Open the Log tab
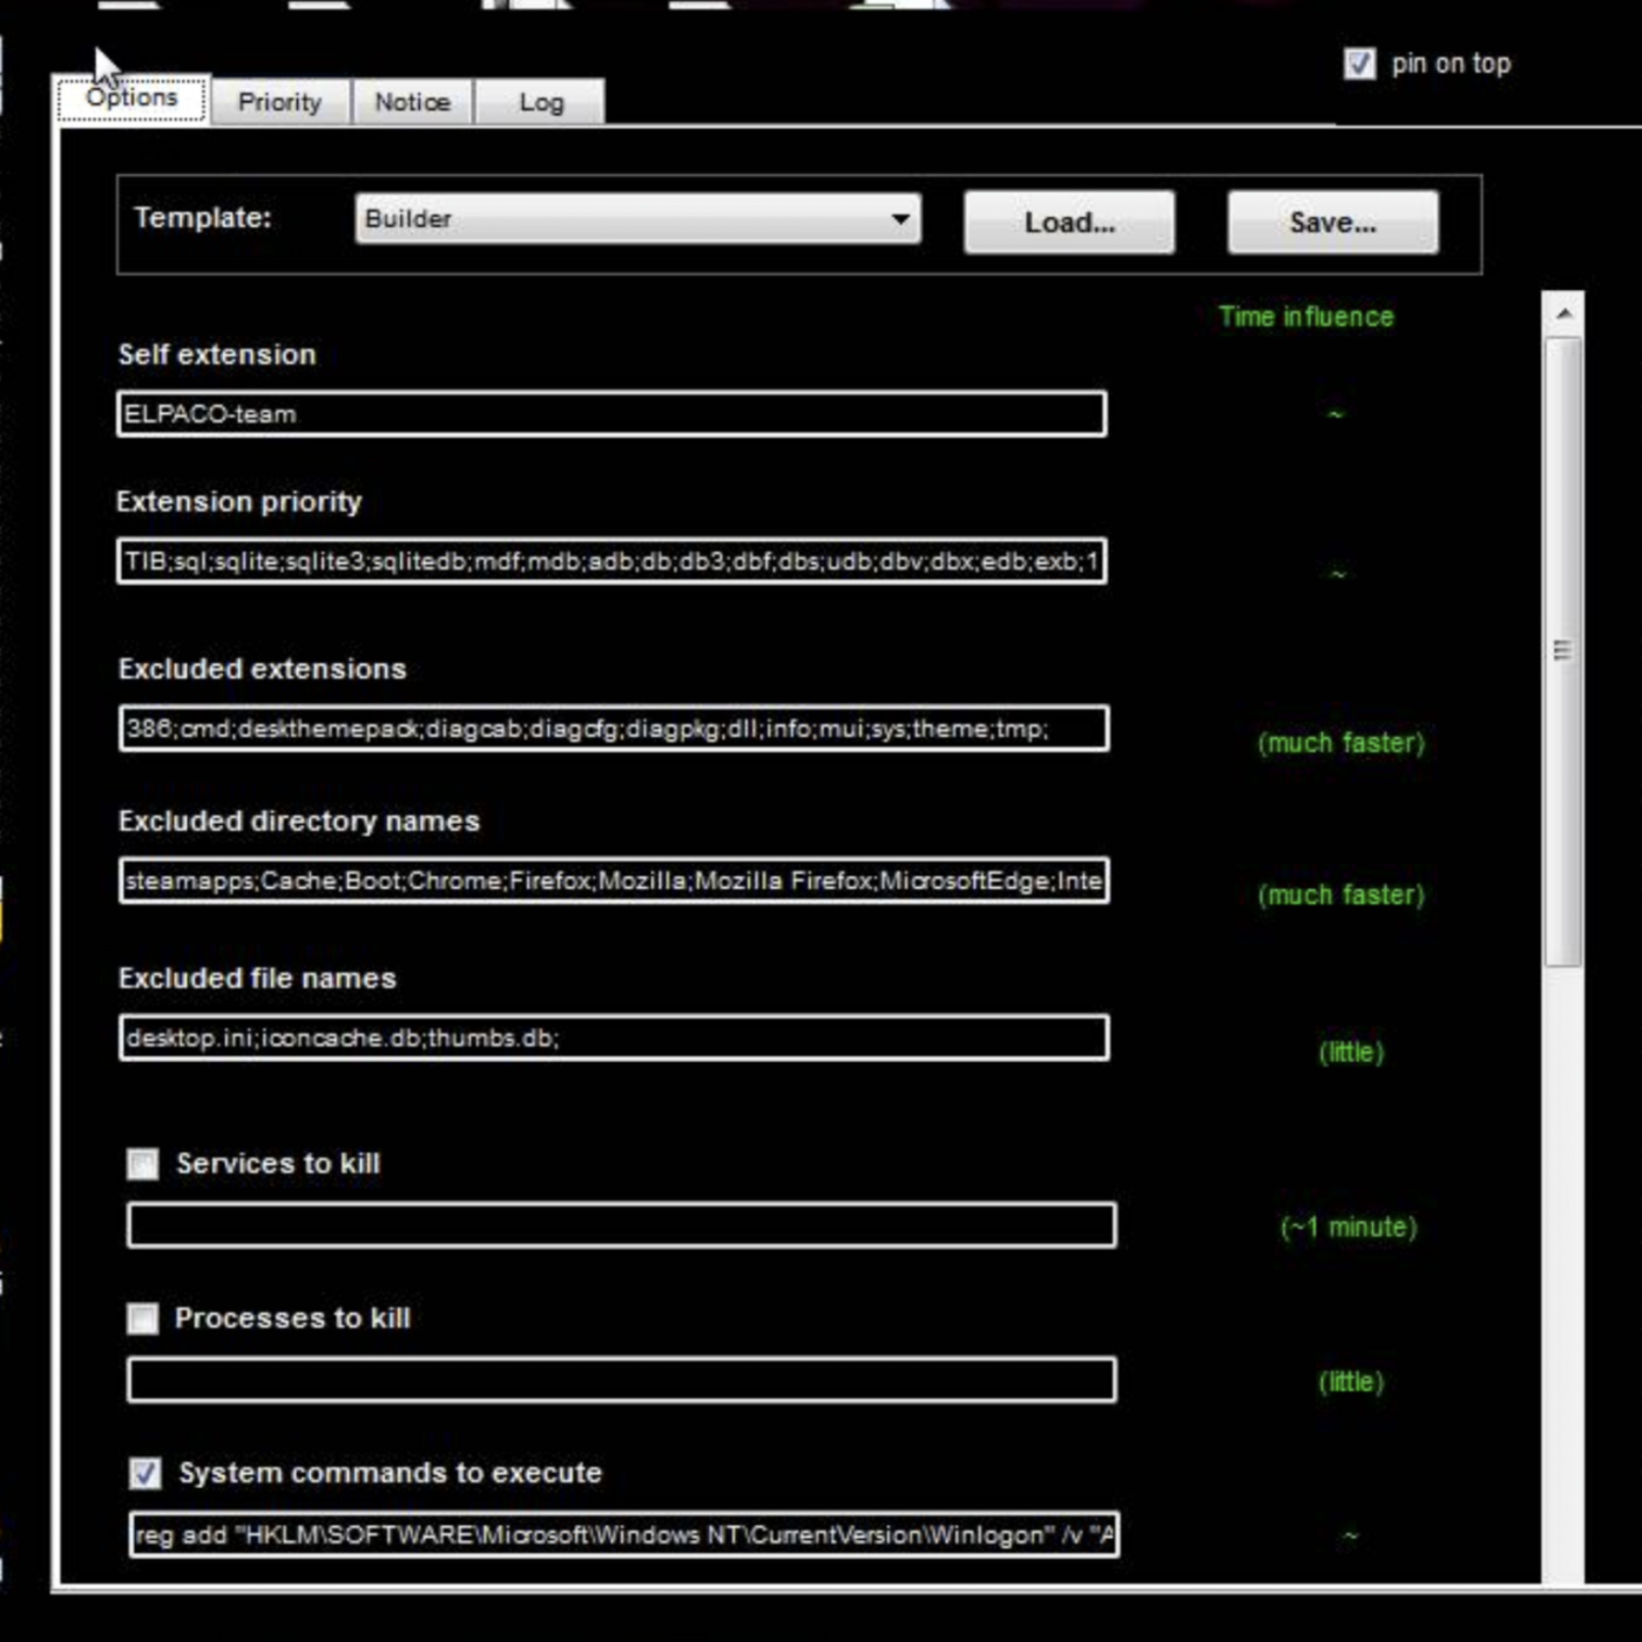The height and width of the screenshot is (1642, 1642). coord(541,103)
